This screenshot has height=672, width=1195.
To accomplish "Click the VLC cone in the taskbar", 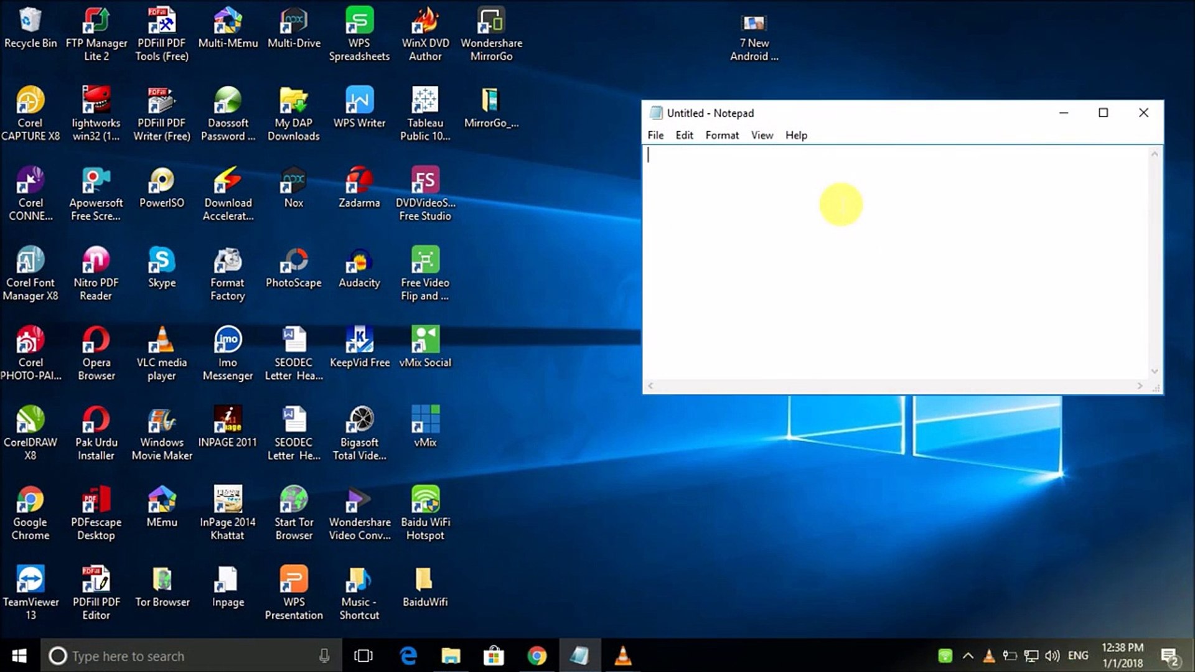I will coord(622,656).
